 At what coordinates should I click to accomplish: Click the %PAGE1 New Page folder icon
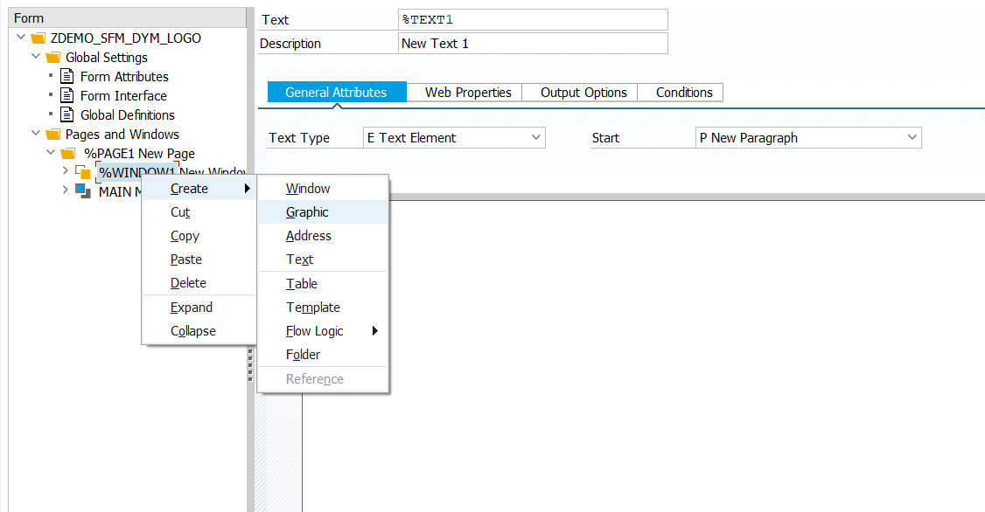pyautogui.click(x=67, y=154)
